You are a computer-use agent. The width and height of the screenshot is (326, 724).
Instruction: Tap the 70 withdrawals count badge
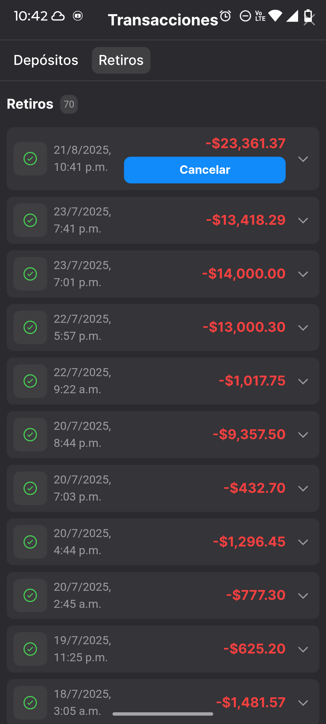(69, 104)
